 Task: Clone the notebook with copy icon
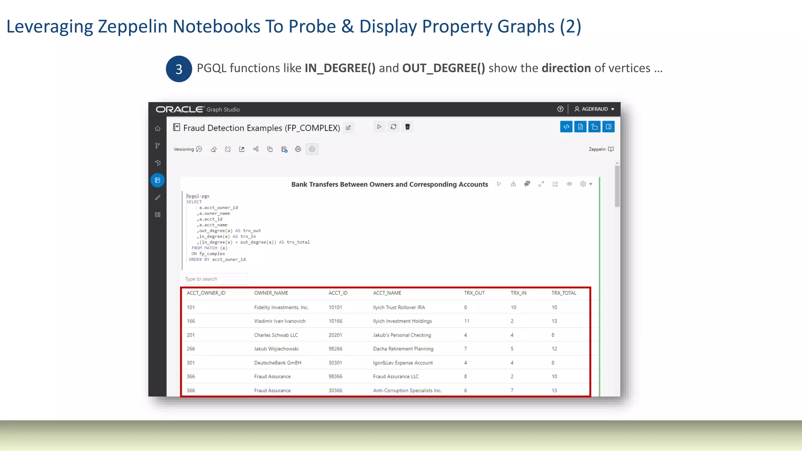click(270, 149)
